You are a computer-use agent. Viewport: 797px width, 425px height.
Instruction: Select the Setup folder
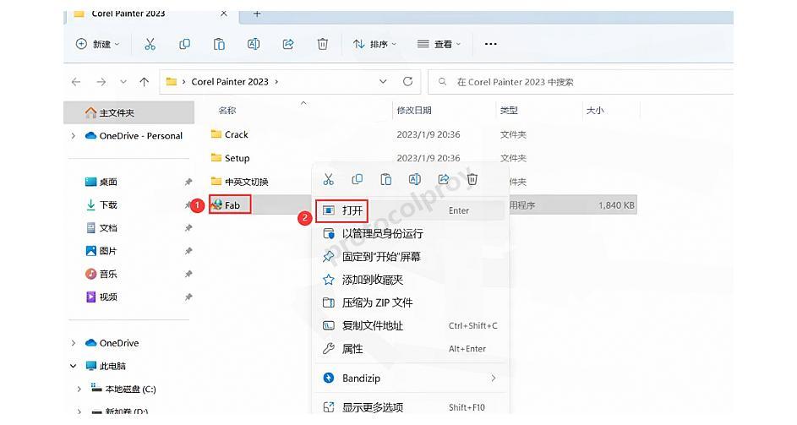pyautogui.click(x=230, y=158)
